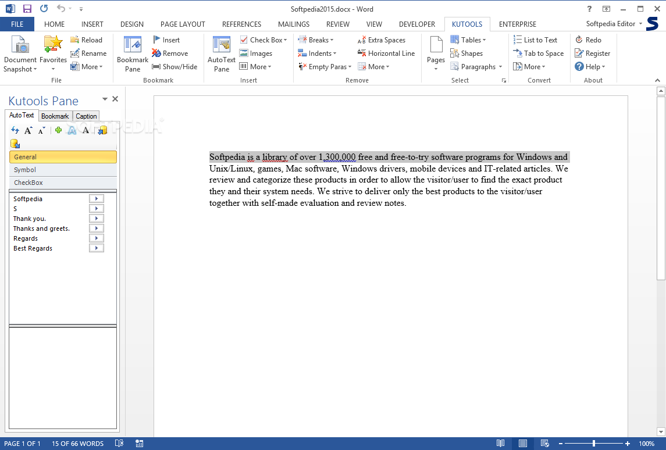666x450 pixels.
Task: Click the vertical scrollbar of the document
Action: pos(661,188)
